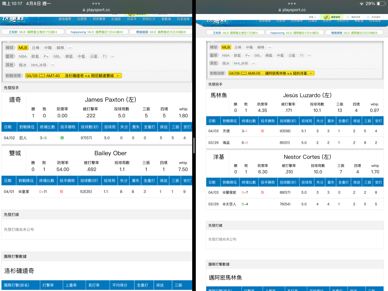Open 儲值優惠 menu in left window
Screen dimensions: 388x291
[x=65, y=19]
